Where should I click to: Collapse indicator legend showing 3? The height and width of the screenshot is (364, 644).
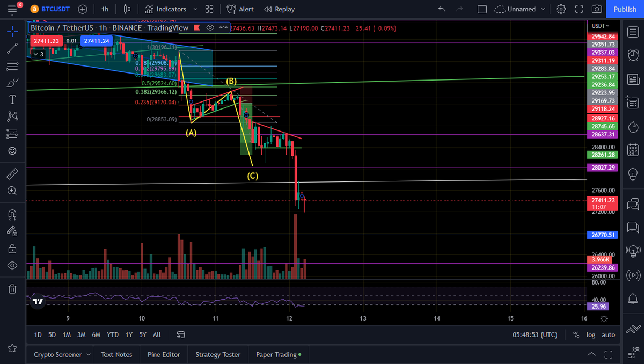(x=38, y=54)
